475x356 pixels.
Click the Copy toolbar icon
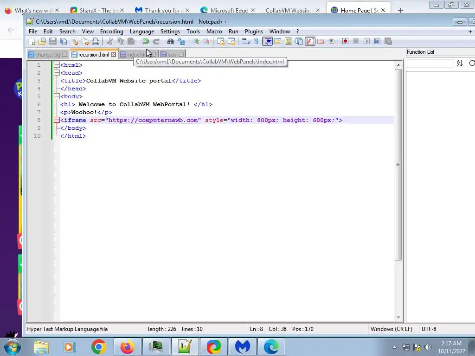(121, 41)
